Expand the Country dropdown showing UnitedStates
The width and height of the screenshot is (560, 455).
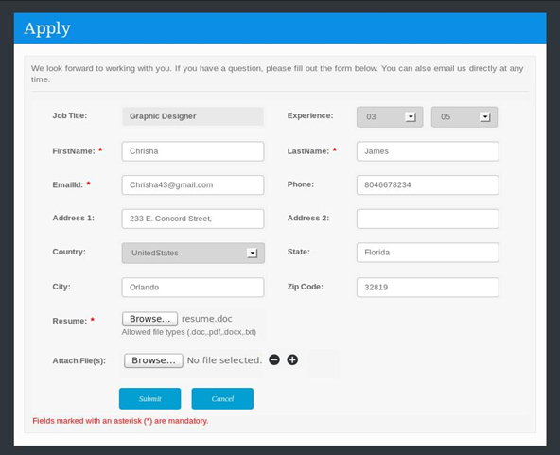click(x=193, y=253)
